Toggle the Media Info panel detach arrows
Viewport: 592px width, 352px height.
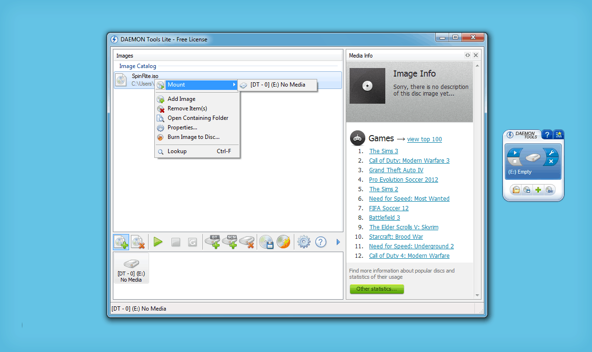(x=468, y=56)
